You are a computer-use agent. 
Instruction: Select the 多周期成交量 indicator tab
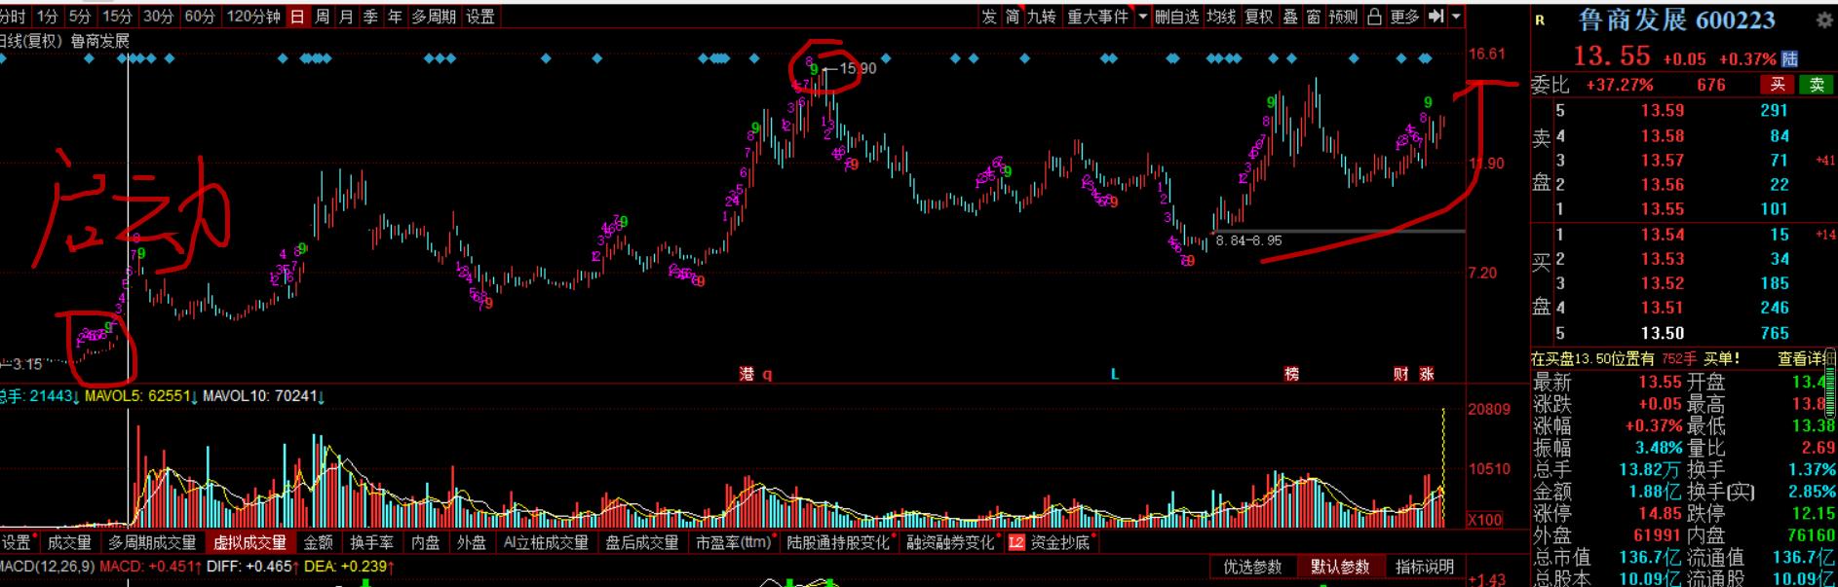coord(152,542)
